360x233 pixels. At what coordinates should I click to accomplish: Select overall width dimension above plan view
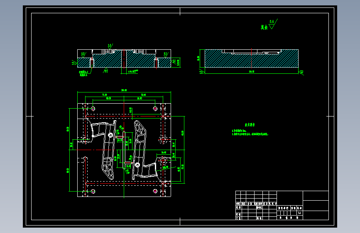[x=124, y=90]
